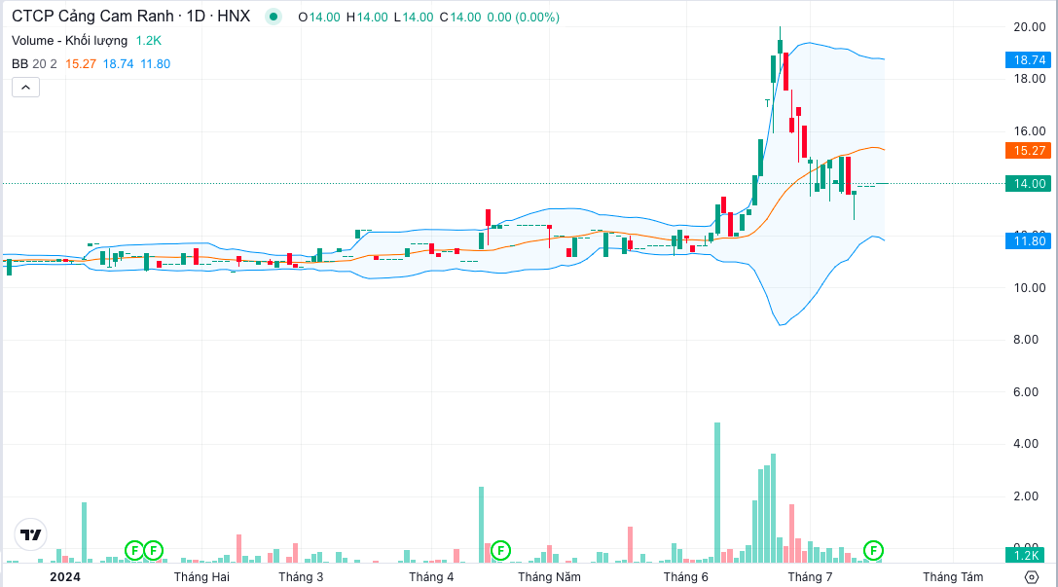Click the Tháng Năm time axis label
Image resolution: width=1058 pixels, height=587 pixels.
click(x=549, y=577)
